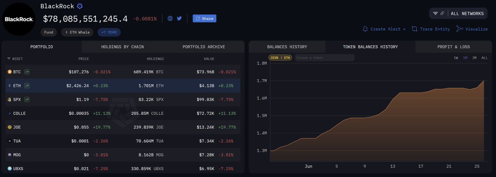496x177 pixels.
Task: Switch to BALANCES HISTORY tab
Action: (287, 47)
